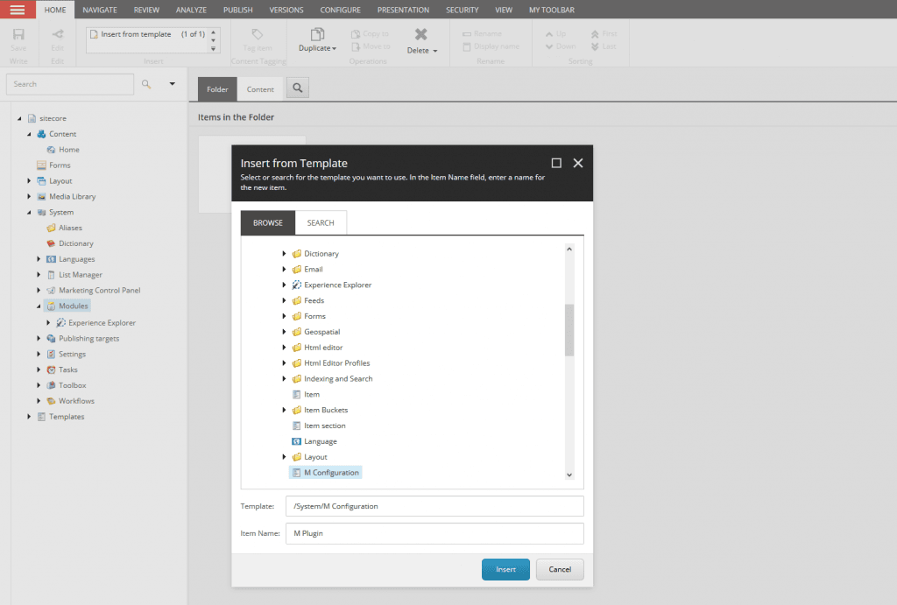Collapse the Modules tree node

coord(39,306)
